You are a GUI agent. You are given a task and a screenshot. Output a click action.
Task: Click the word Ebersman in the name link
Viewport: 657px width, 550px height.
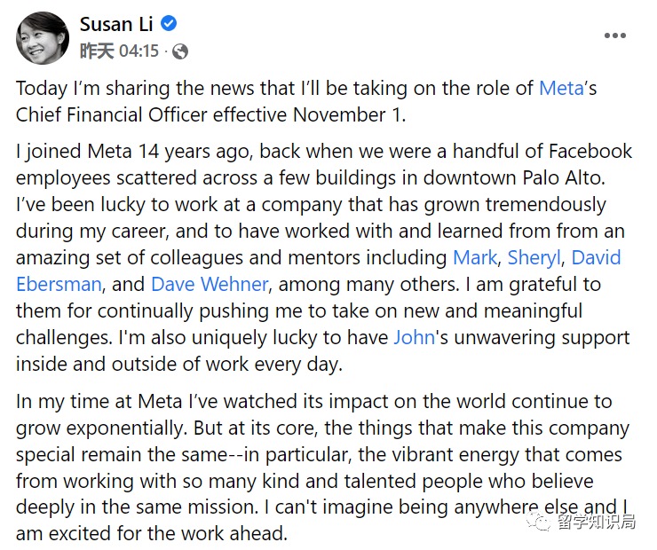click(x=59, y=285)
